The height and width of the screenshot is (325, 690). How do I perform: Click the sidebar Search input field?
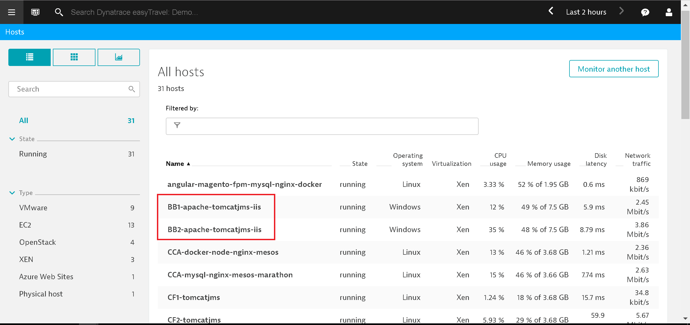pyautogui.click(x=70, y=89)
